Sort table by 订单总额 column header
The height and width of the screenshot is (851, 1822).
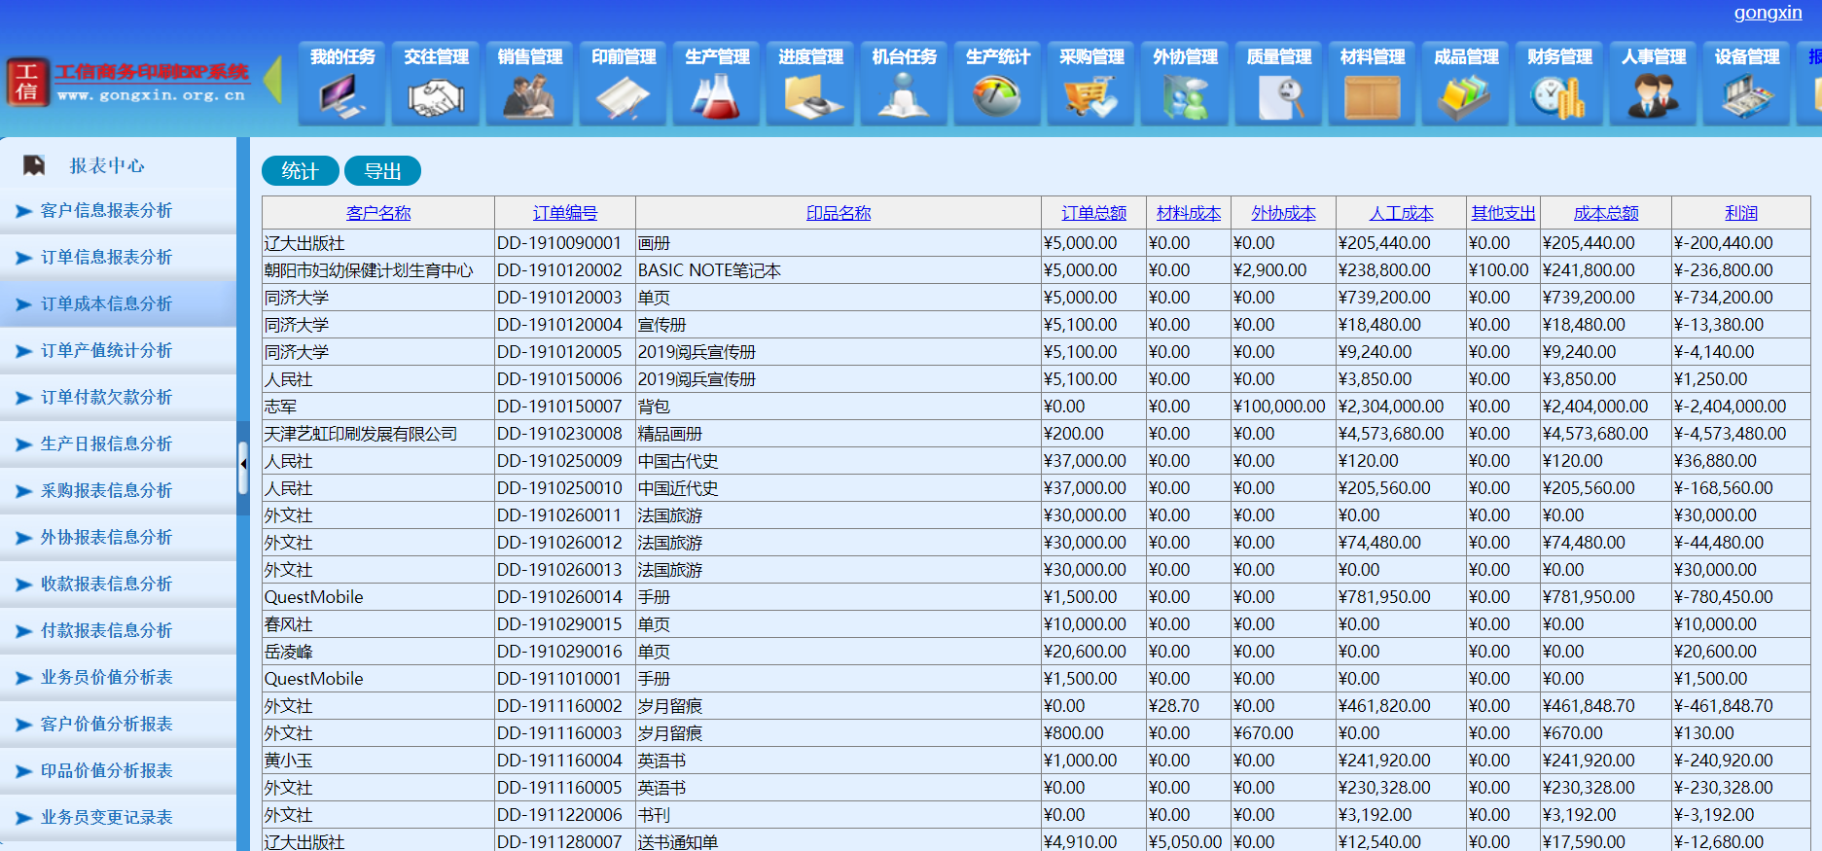point(1093,213)
